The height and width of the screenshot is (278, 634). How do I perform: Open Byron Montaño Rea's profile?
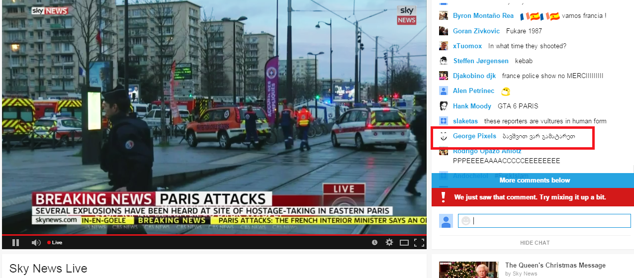click(x=483, y=16)
